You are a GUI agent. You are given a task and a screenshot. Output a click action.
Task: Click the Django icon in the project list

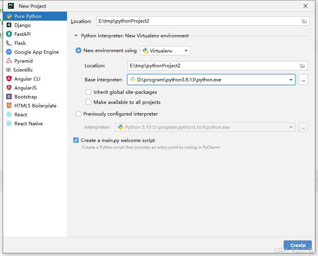tap(9, 25)
